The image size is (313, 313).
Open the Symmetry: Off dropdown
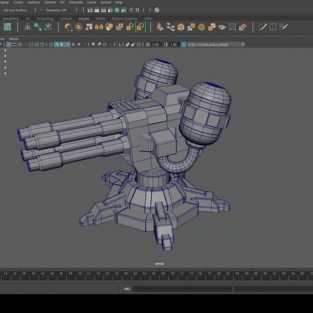tap(56, 10)
